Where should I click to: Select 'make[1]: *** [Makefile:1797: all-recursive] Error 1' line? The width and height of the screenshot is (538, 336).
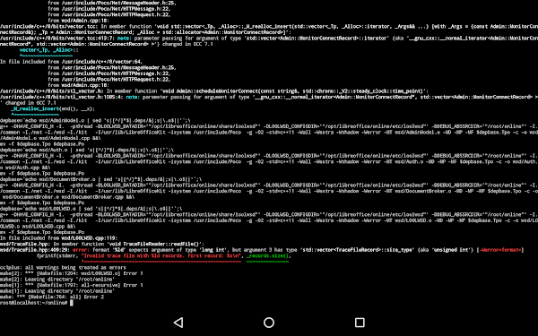72,285
